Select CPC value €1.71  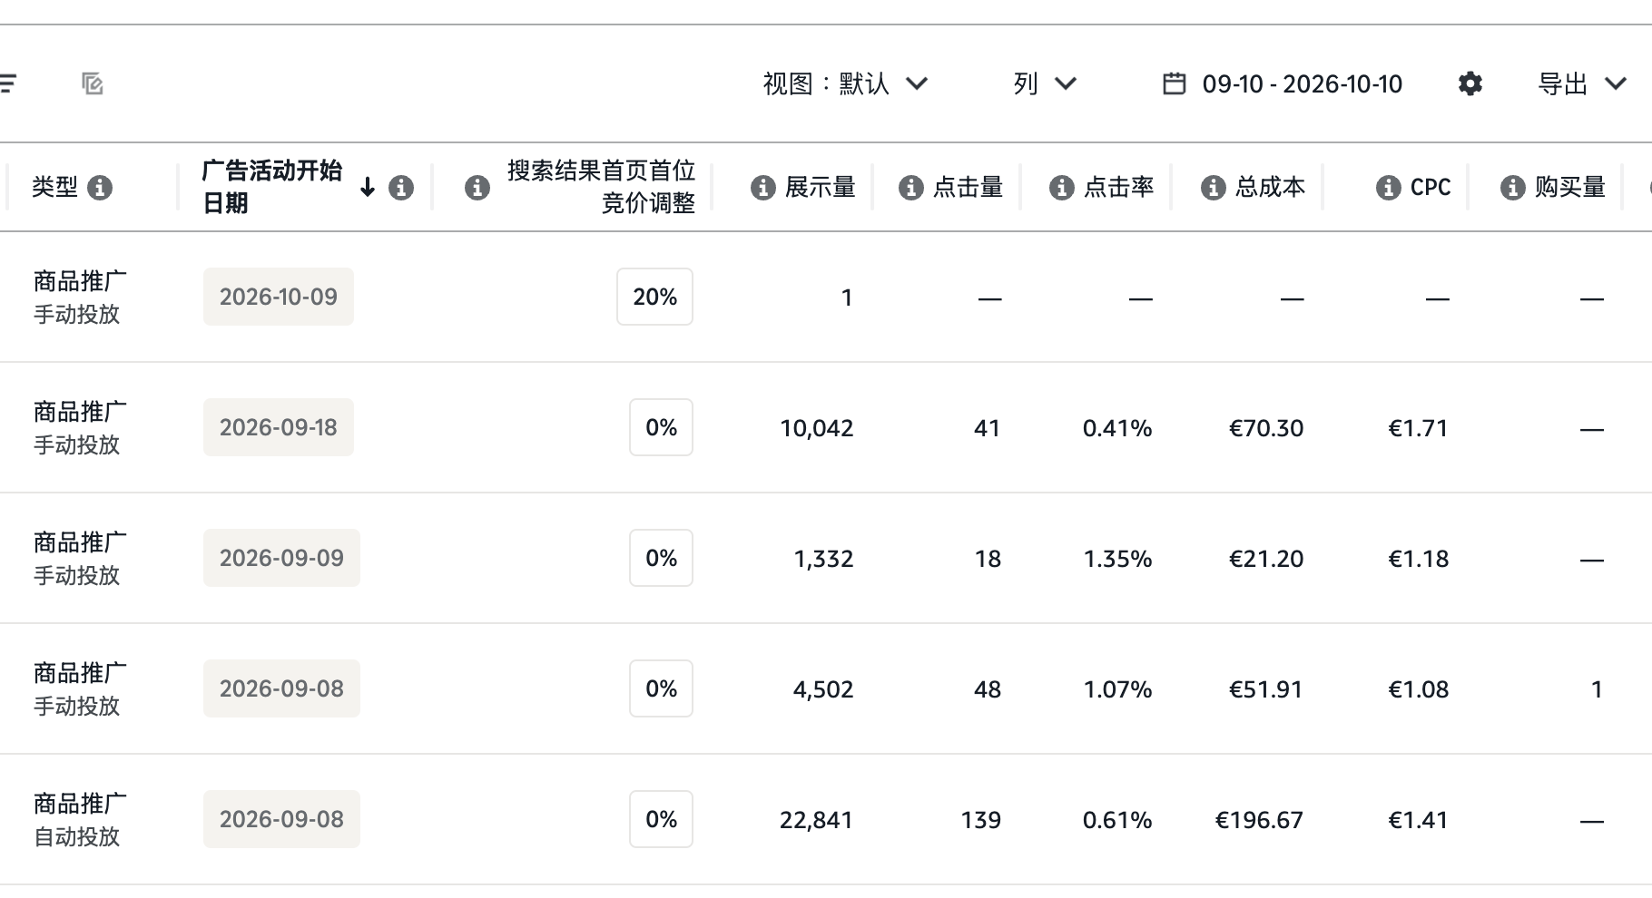(x=1418, y=428)
